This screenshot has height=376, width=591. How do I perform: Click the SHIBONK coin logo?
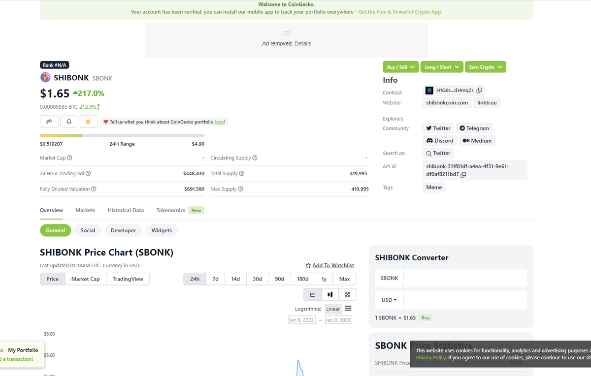point(45,77)
